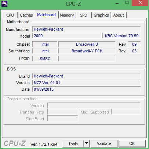Click the Chipset label
Viewport: 149px width, 149px height.
23,44
